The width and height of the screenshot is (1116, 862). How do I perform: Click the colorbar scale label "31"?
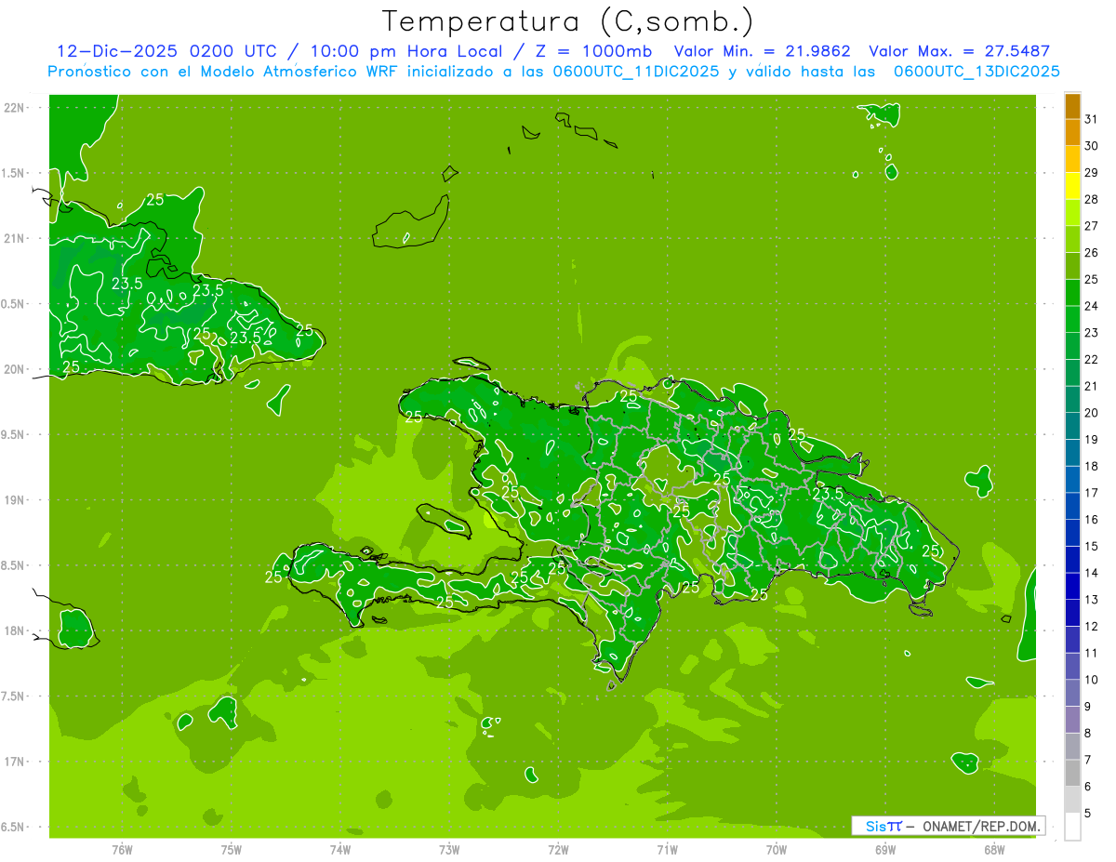click(x=1092, y=119)
